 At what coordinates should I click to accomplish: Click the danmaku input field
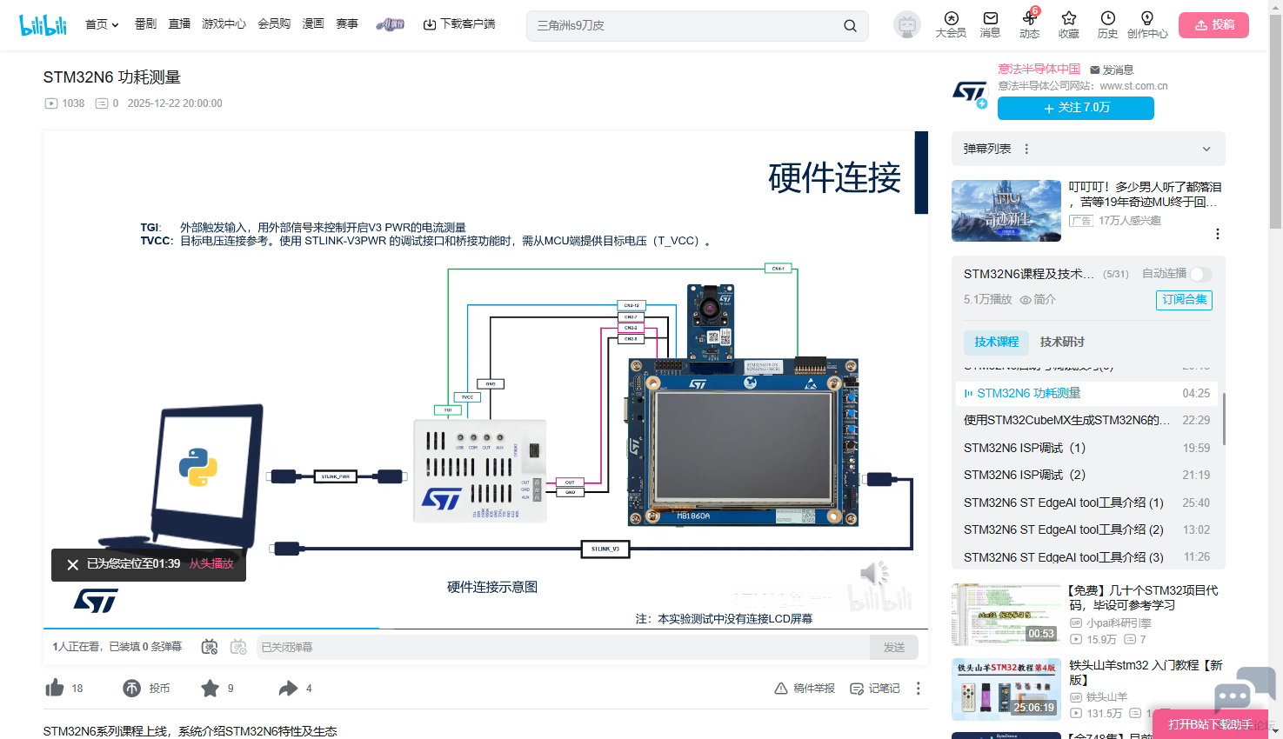pyautogui.click(x=563, y=647)
